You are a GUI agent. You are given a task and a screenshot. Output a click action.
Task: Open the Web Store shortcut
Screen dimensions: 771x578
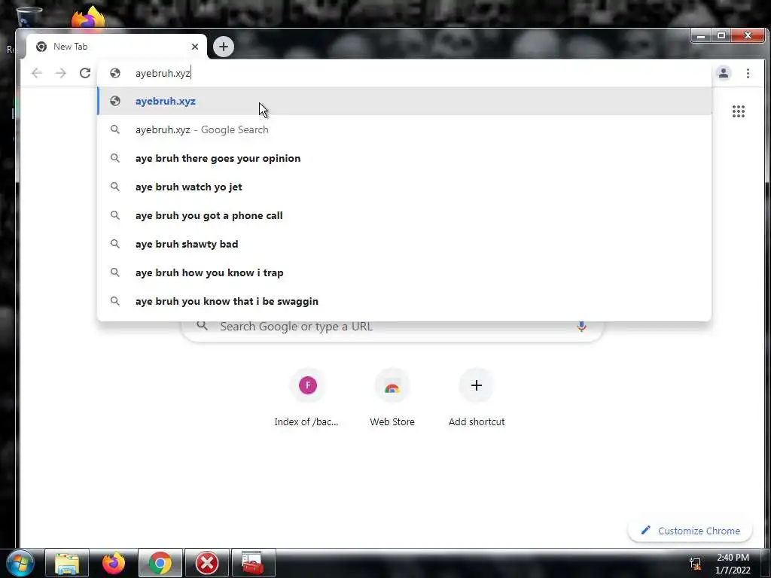(392, 399)
